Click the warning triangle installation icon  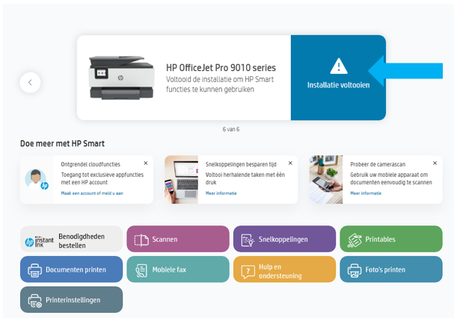338,66
